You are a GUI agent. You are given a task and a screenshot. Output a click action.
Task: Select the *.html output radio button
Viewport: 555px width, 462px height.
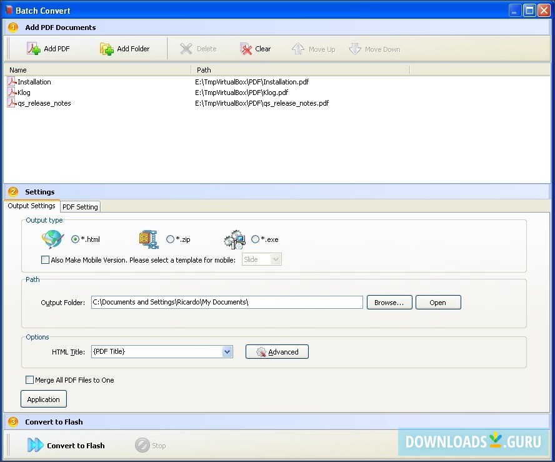coord(76,239)
